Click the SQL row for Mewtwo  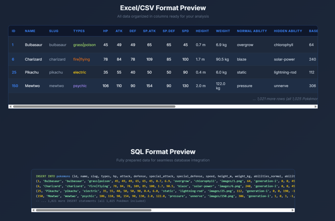165,196
